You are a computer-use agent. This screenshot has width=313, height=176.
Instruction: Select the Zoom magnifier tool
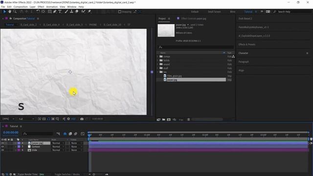tap(15, 12)
